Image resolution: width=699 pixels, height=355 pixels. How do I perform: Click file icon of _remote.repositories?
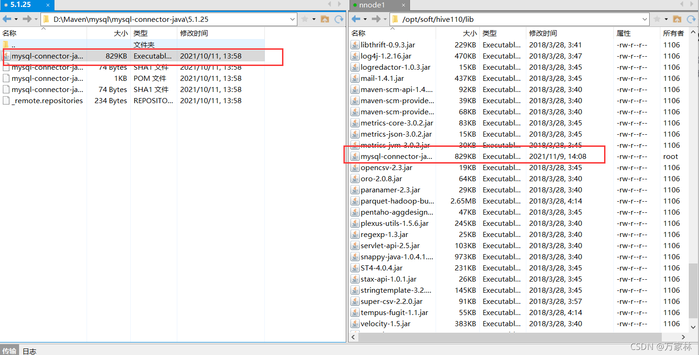click(6, 101)
